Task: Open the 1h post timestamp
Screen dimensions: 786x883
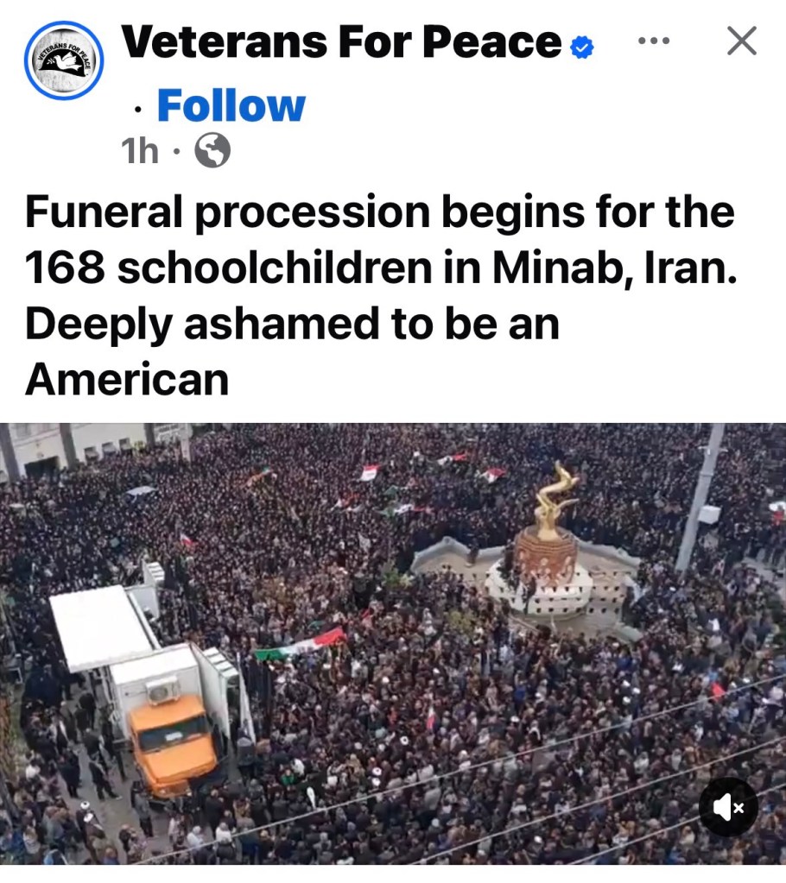Action: tap(140, 151)
